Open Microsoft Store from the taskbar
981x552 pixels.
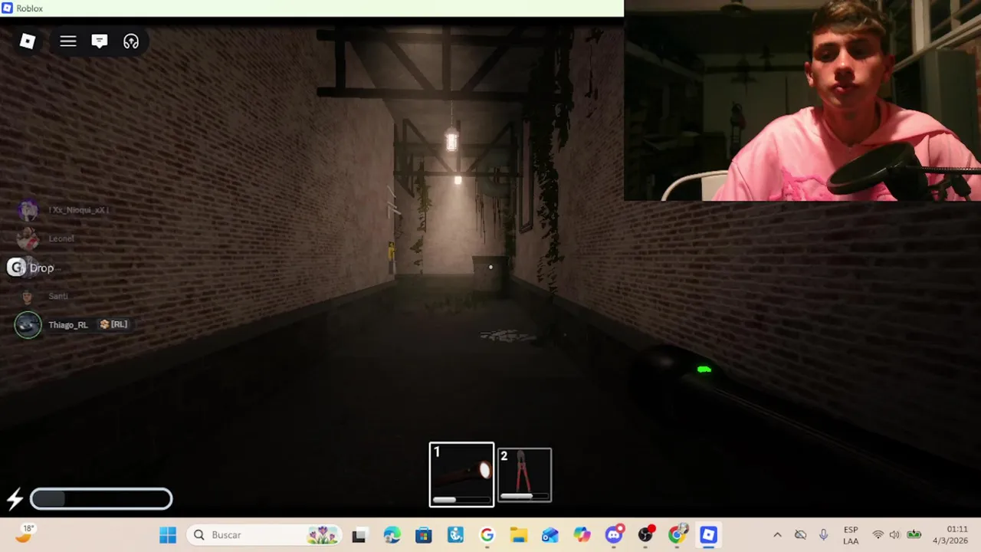click(x=424, y=535)
